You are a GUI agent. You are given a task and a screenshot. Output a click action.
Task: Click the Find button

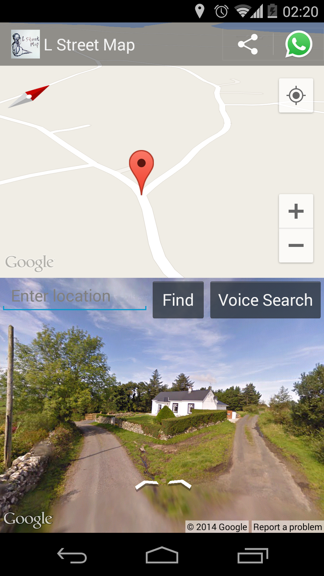click(x=178, y=300)
